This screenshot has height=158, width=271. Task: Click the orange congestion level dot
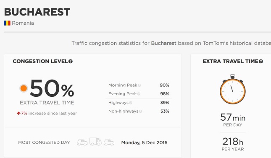point(24,88)
